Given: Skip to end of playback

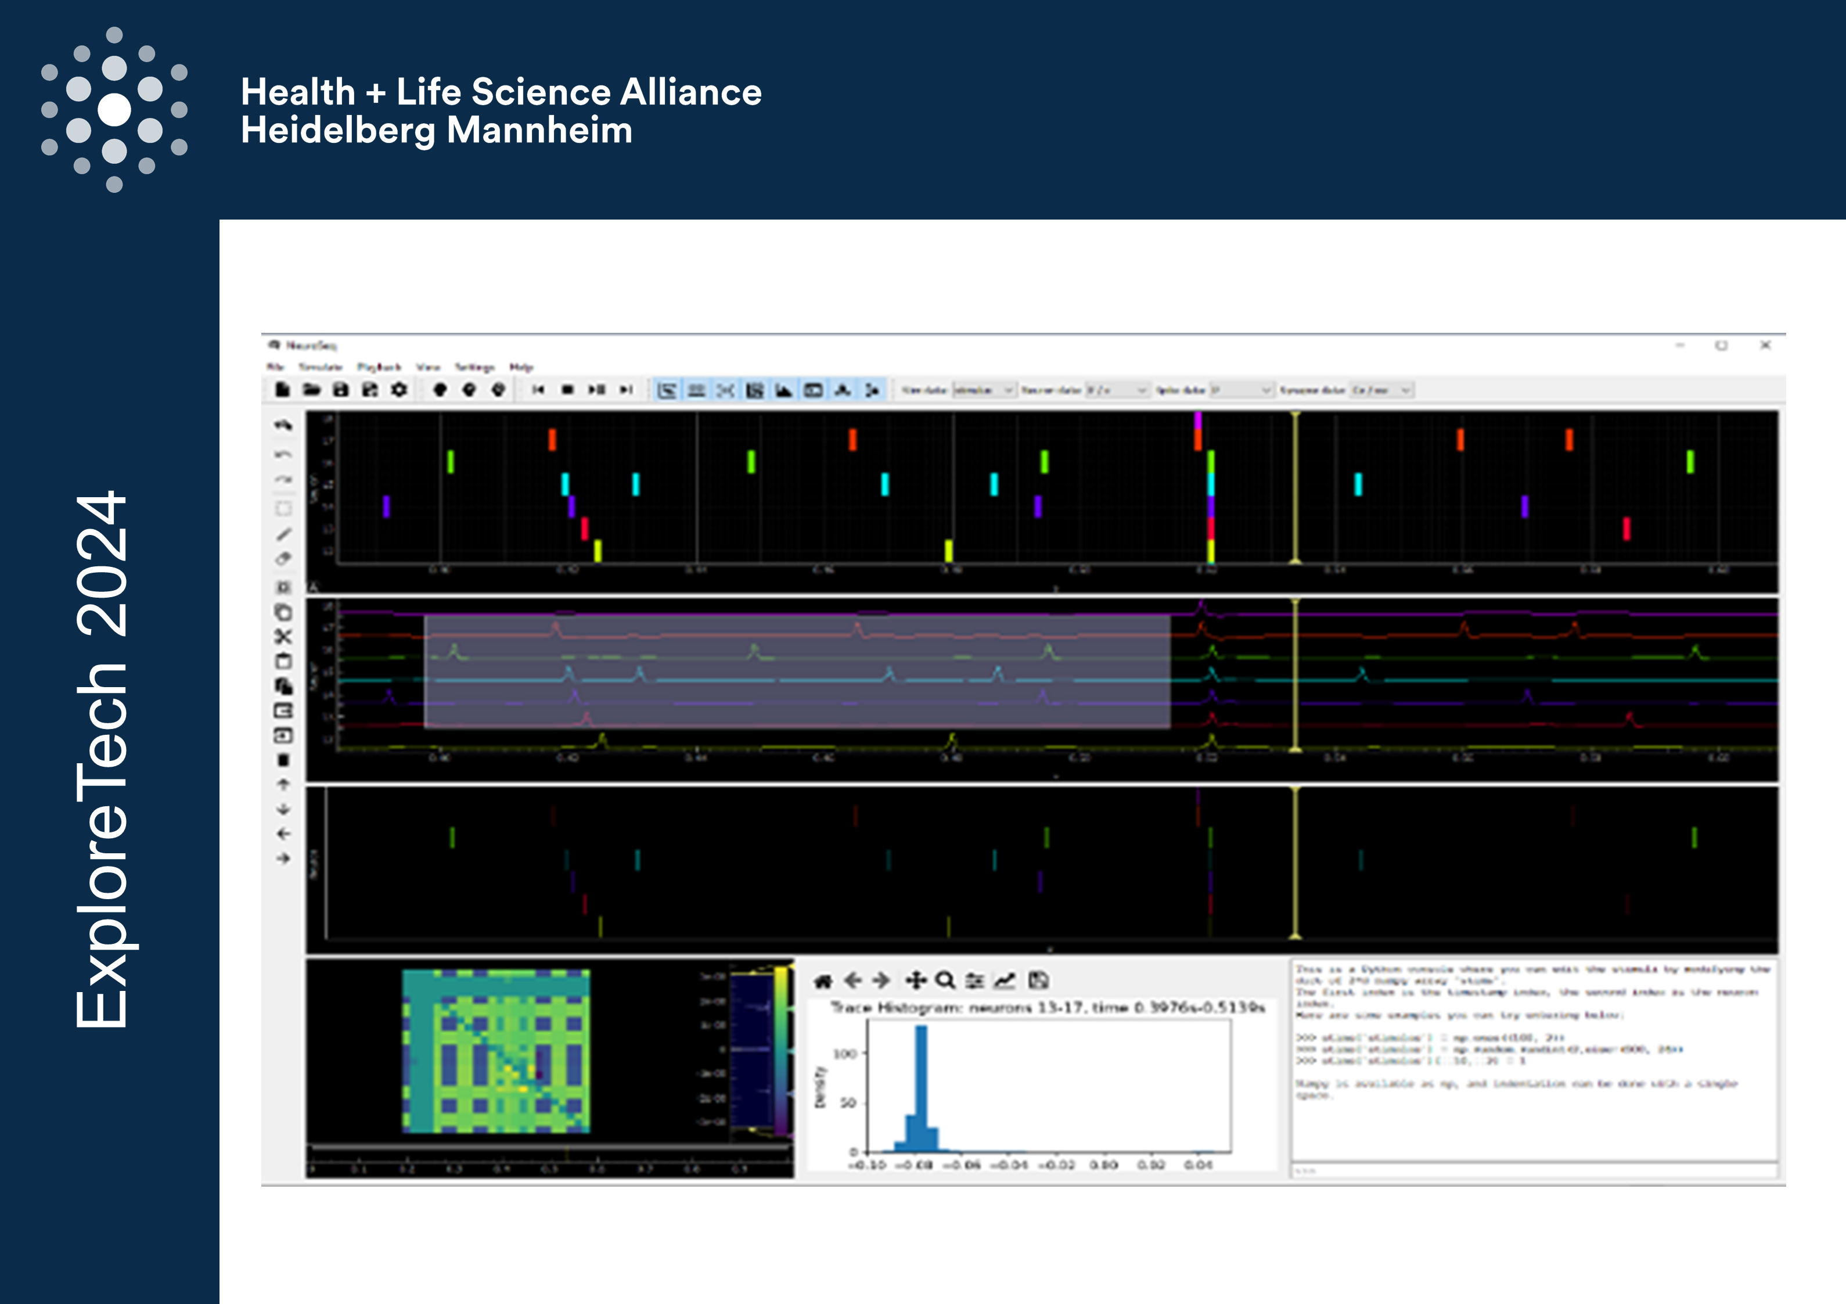Looking at the screenshot, I should click(625, 390).
